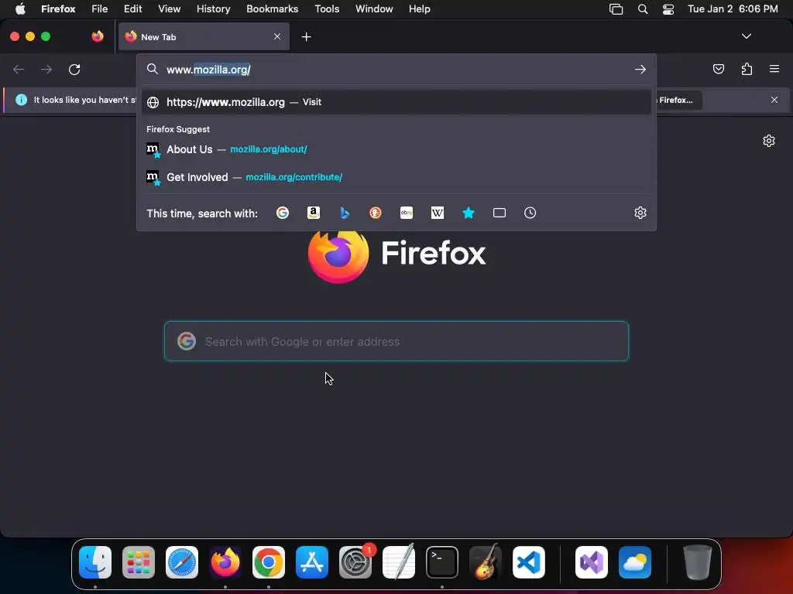
Task: Open Control Center in the menu bar
Action: pos(668,9)
